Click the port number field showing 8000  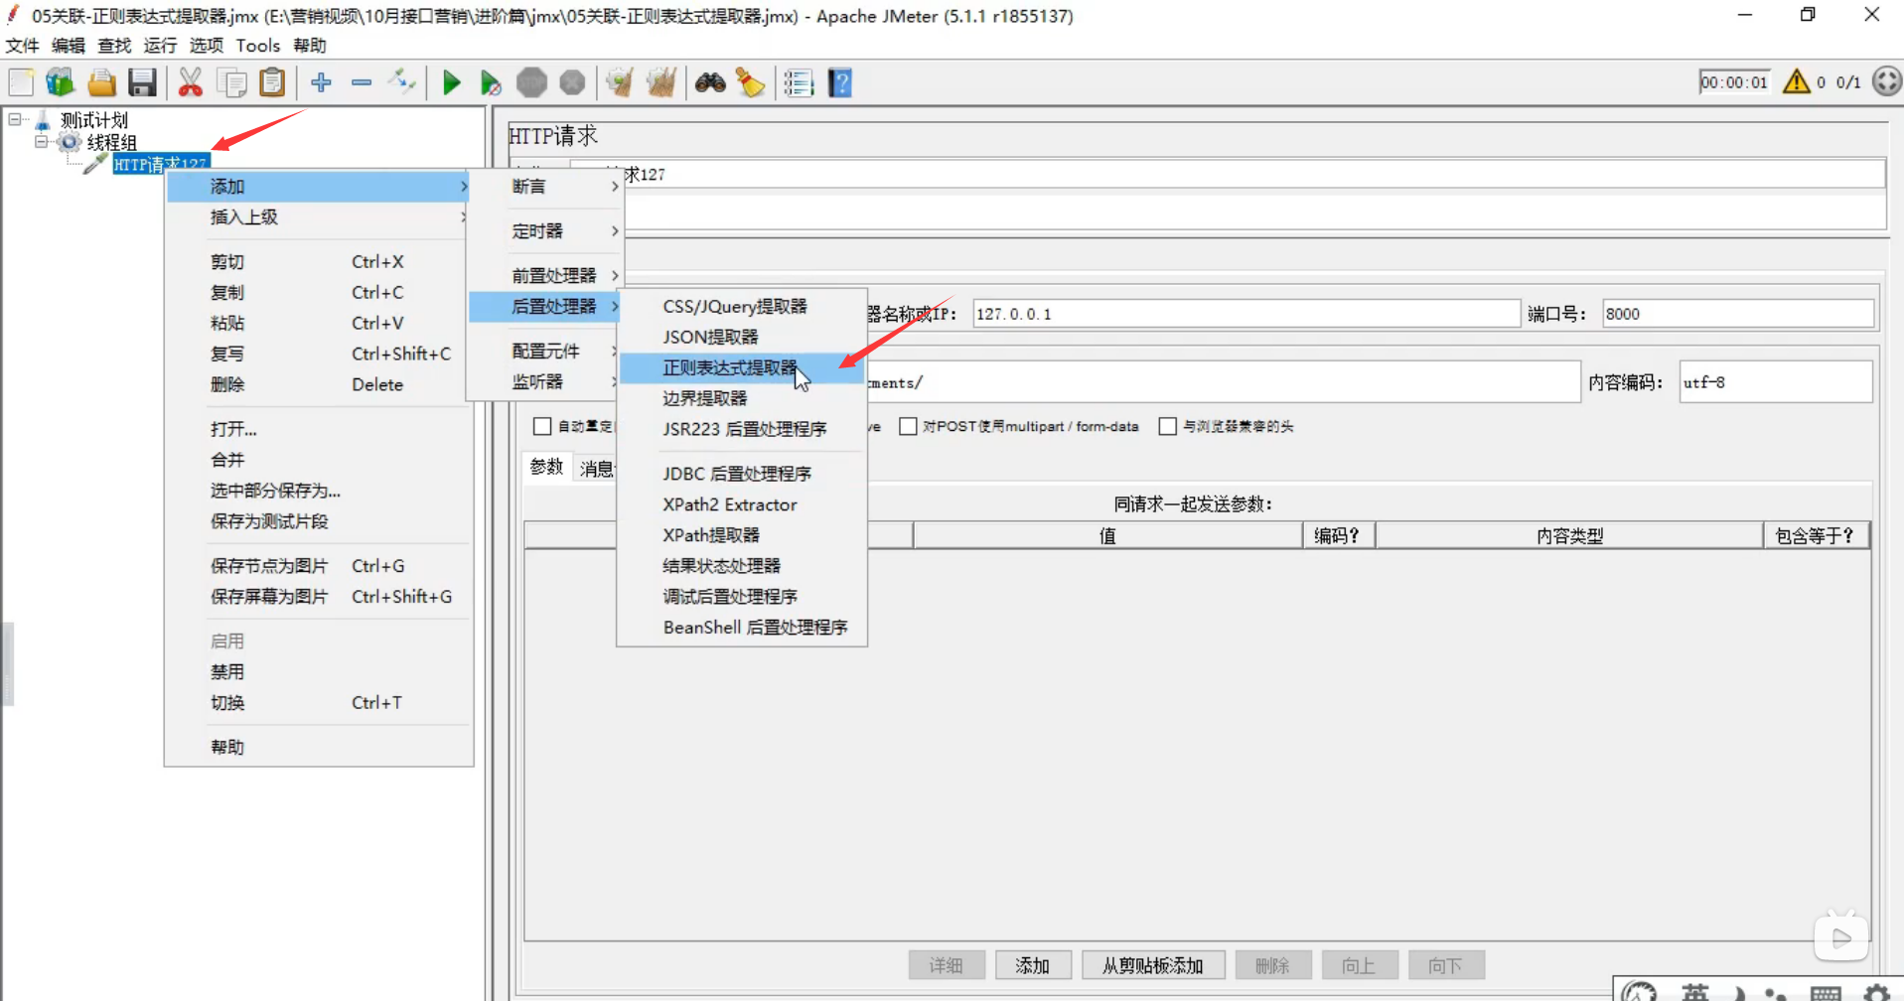1738,314
